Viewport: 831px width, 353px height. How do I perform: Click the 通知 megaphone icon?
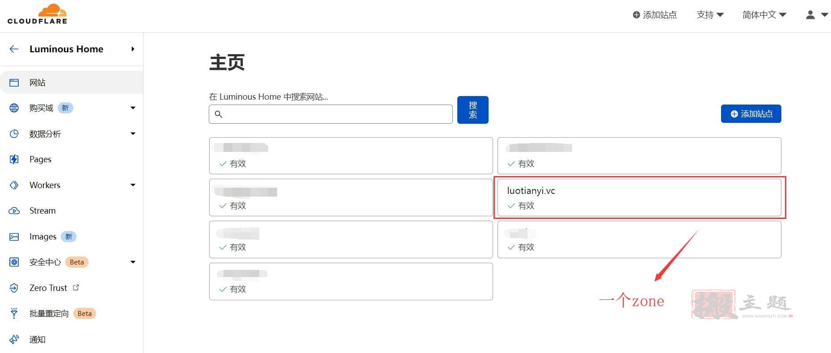tap(14, 340)
